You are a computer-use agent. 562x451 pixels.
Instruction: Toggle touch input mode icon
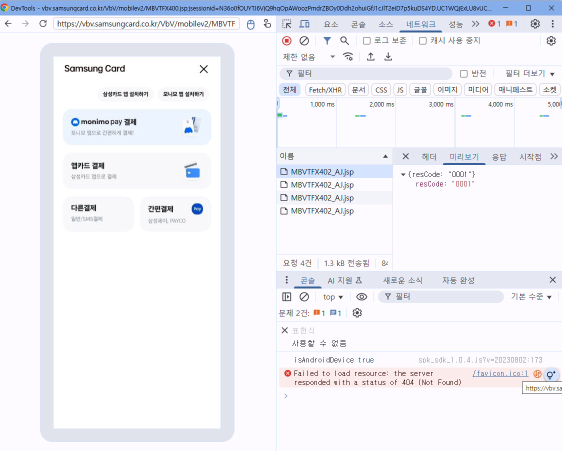[x=267, y=23]
